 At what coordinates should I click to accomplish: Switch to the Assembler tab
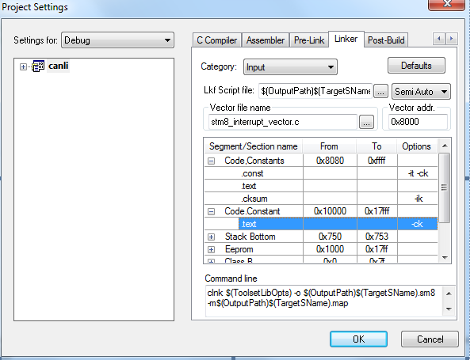(265, 40)
